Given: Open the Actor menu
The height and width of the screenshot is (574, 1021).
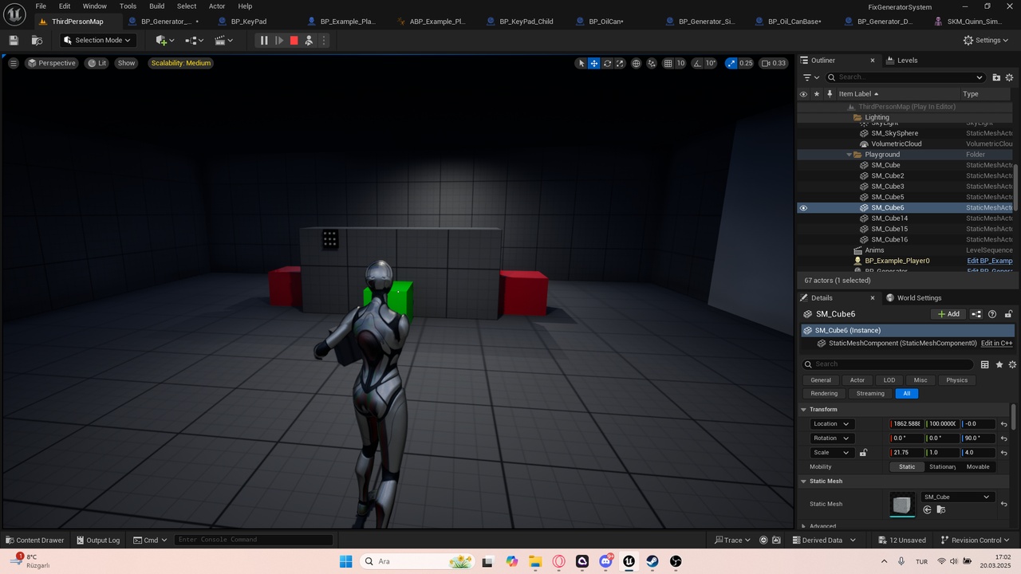Looking at the screenshot, I should [x=217, y=6].
